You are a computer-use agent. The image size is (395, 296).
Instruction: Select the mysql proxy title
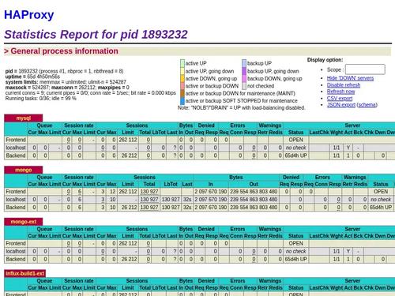24,118
